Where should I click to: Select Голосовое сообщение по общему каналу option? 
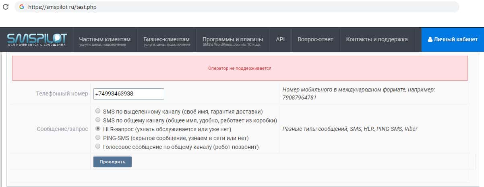[x=98, y=146]
